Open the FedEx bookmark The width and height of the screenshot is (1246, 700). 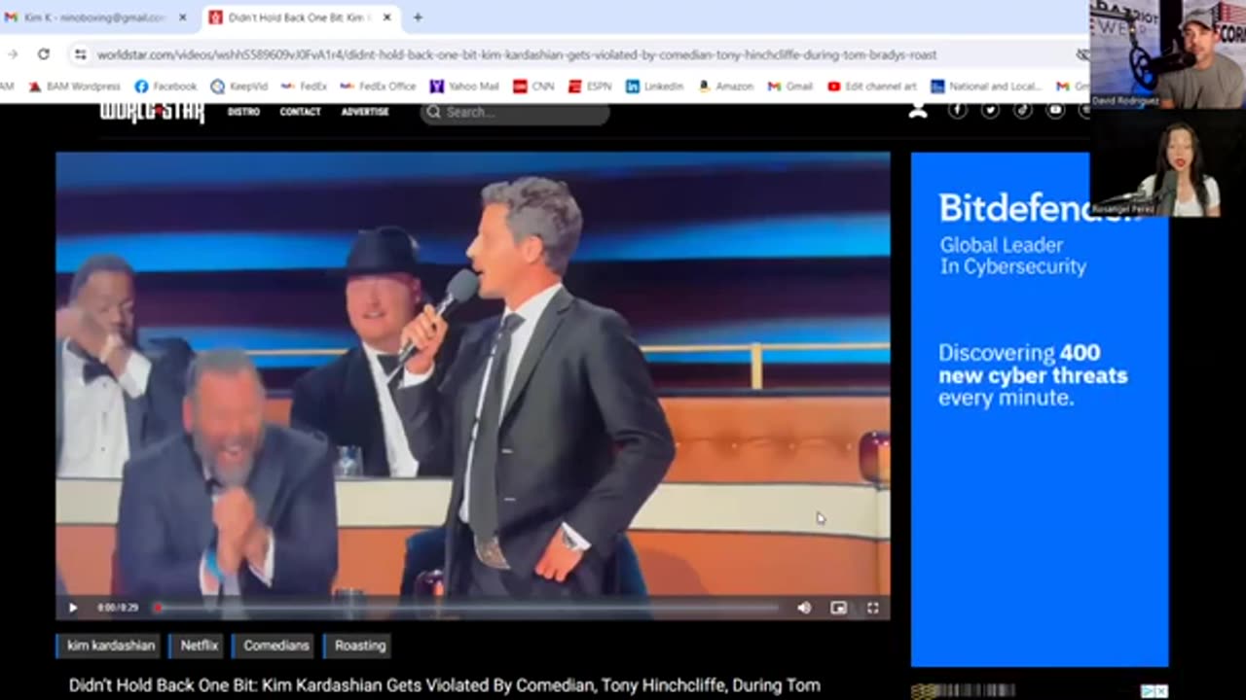(x=304, y=87)
